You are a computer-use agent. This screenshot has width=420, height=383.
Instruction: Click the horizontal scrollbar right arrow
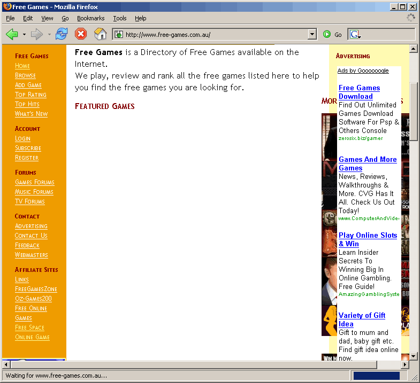pyautogui.click(x=405, y=364)
